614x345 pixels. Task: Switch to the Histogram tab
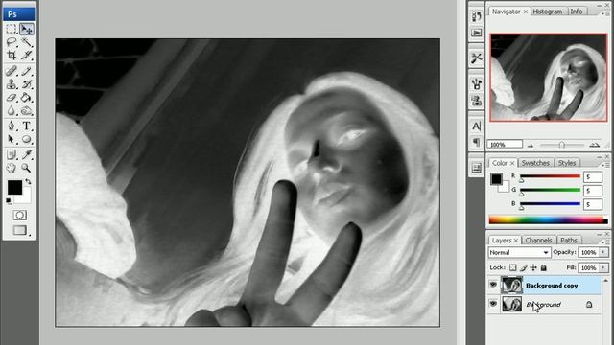[x=548, y=11]
